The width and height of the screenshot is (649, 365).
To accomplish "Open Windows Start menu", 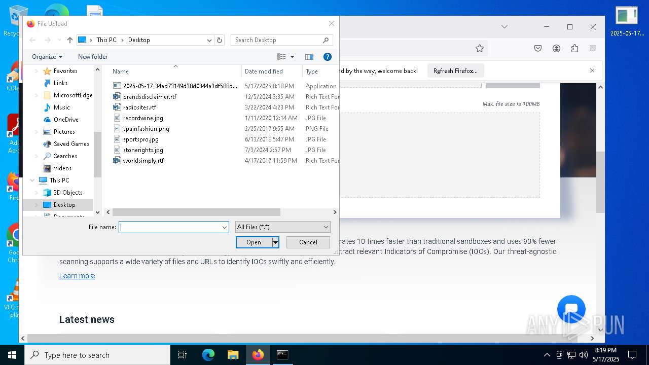I will click(12, 355).
